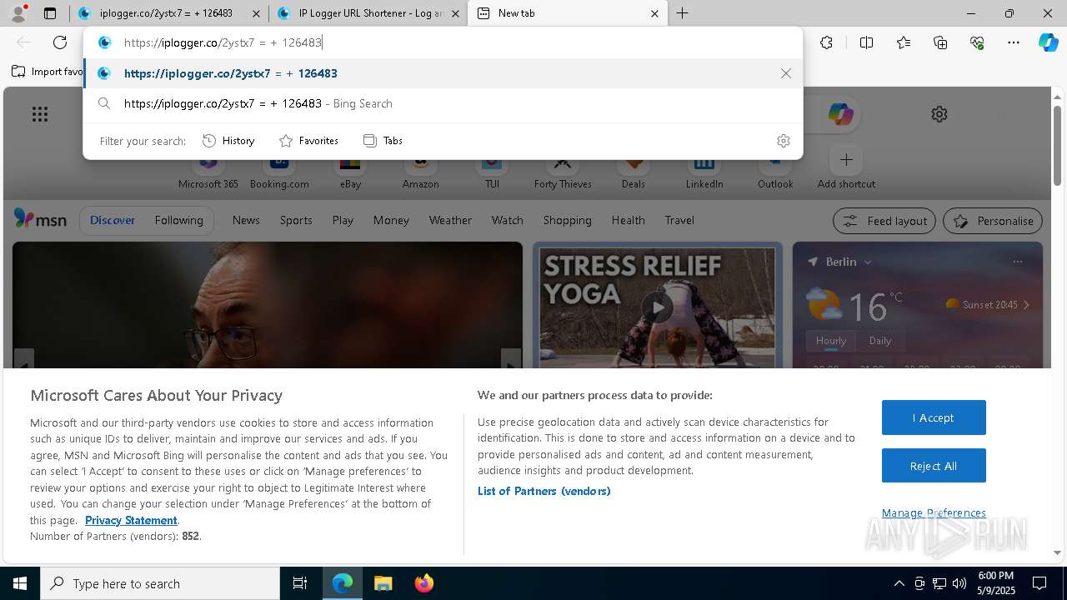
Task: Select the Following feed tab
Action: [x=178, y=220]
